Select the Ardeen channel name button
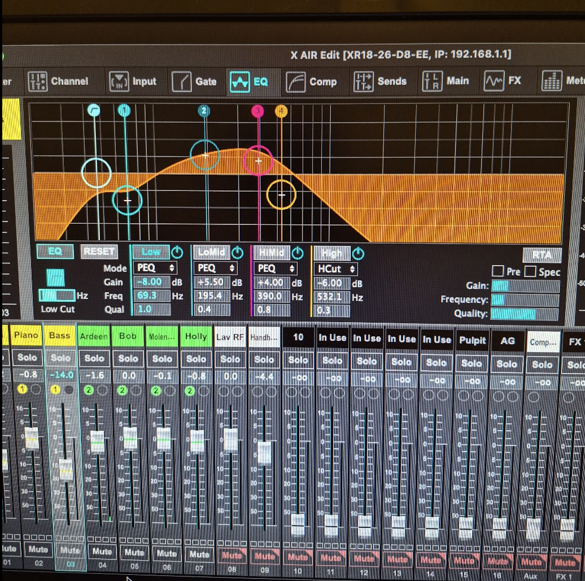 94,336
